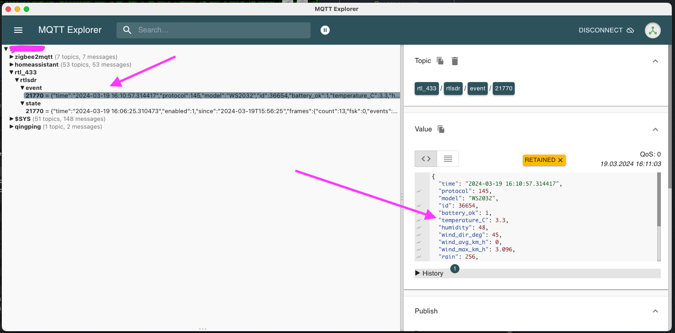Click the DISCONNECT button
The height and width of the screenshot is (333, 675).
click(606, 30)
